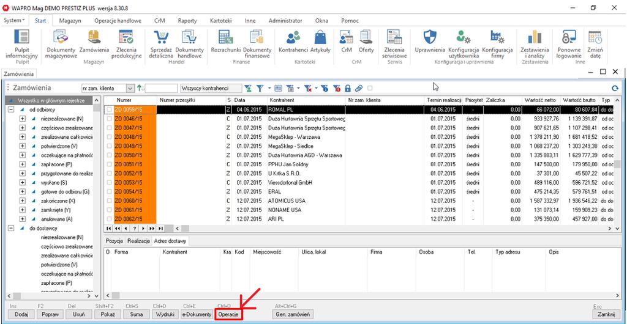Click the Zamówienia ribbon icon
The height and width of the screenshot is (324, 627).
(94, 41)
